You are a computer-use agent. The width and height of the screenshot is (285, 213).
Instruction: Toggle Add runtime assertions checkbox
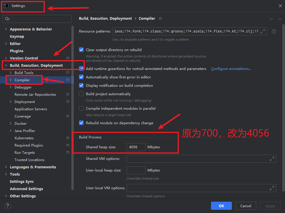tap(81, 68)
